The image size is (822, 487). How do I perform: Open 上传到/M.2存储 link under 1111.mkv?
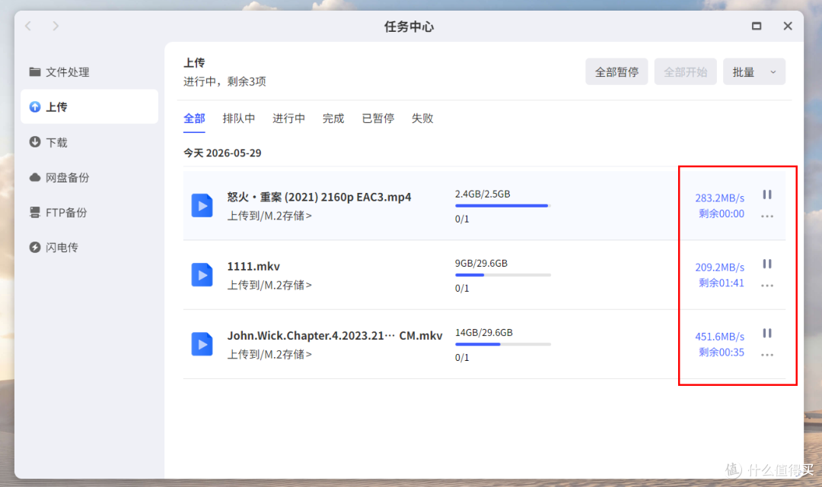pos(269,285)
